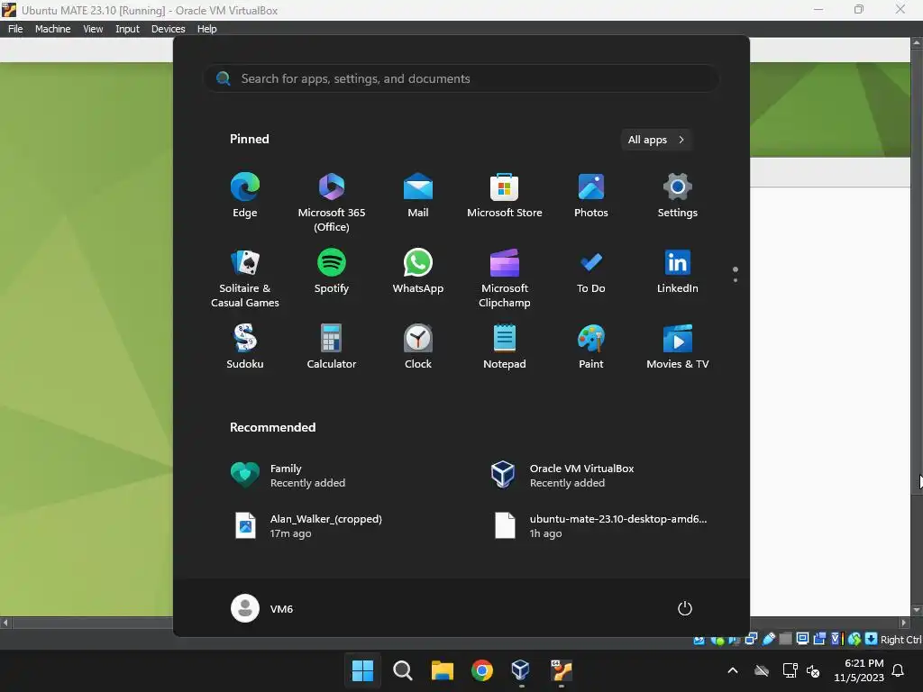Open the View menu in VirtualBox
The image size is (923, 692).
pos(93,29)
